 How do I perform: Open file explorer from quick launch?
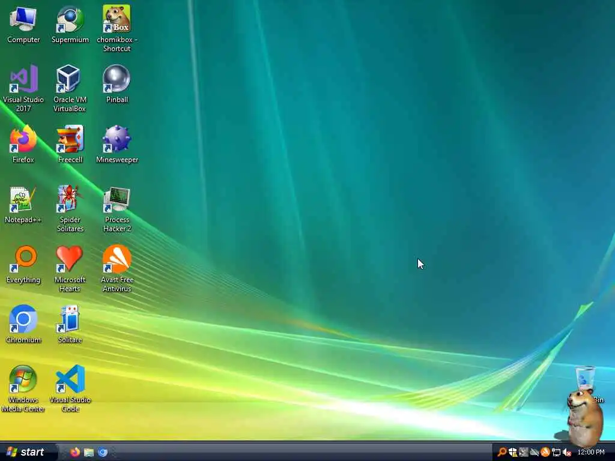[x=89, y=453]
